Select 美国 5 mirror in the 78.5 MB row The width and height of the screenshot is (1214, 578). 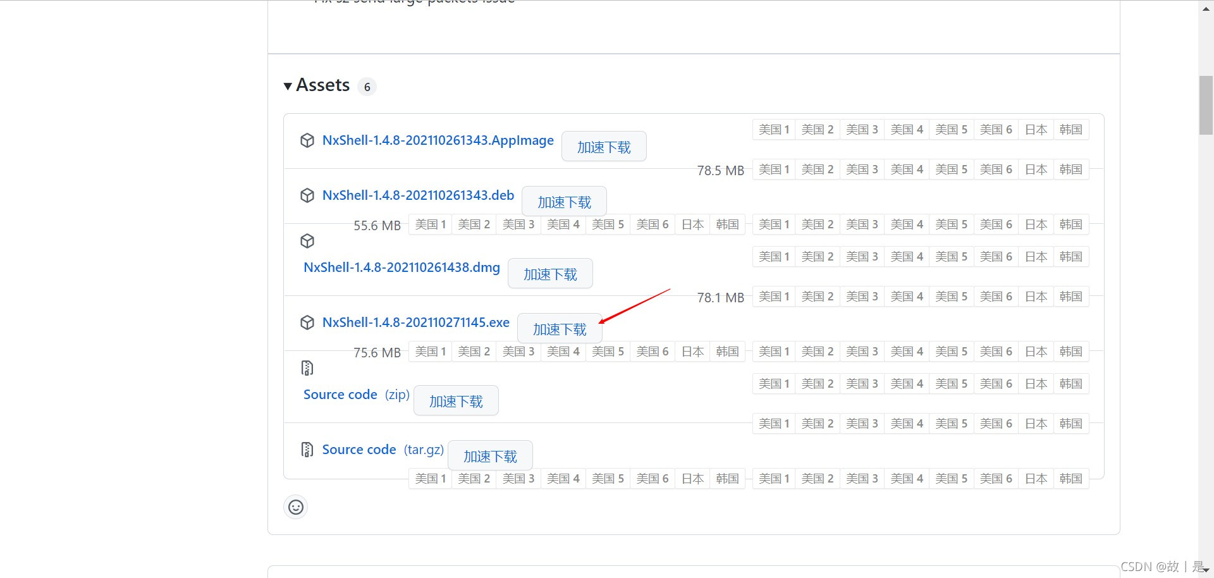tap(952, 169)
